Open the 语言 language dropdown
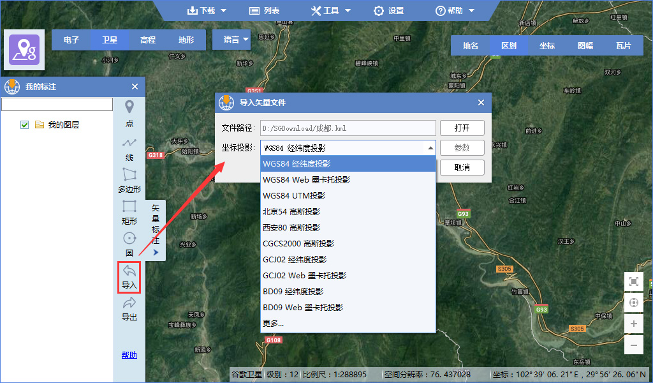The height and width of the screenshot is (383, 653). 231,40
